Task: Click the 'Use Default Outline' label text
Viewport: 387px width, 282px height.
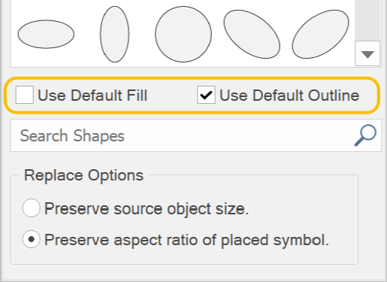Action: 289,96
